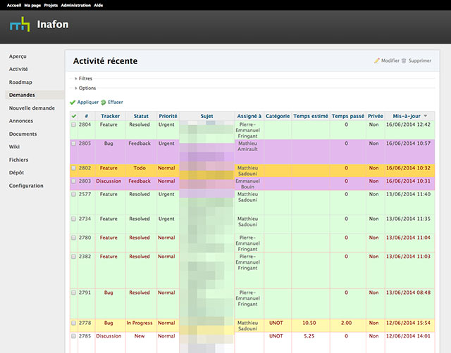
Task: Sort by Privée column header
Action: (376, 116)
